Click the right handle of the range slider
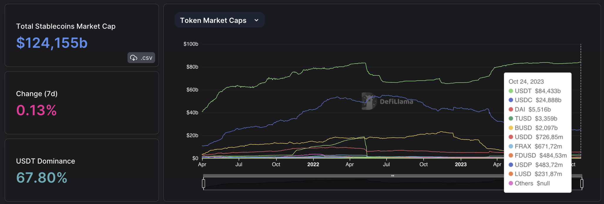 (x=582, y=183)
